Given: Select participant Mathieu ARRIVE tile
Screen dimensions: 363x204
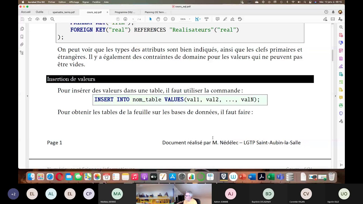Looking at the screenshot, I should 117,194.
